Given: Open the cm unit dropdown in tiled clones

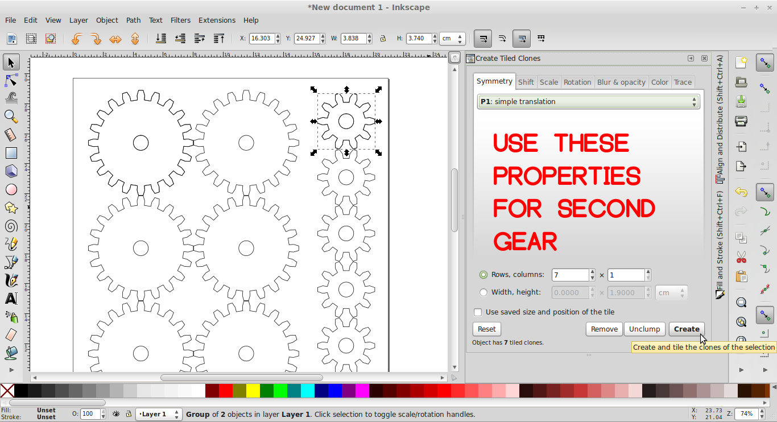Looking at the screenshot, I should click(x=671, y=292).
